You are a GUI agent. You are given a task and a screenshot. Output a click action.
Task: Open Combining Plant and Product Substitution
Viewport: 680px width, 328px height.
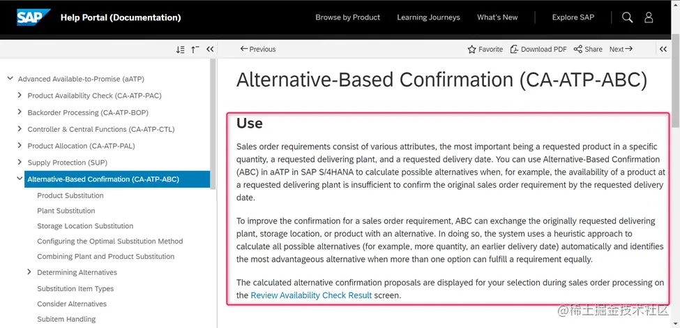coord(106,256)
